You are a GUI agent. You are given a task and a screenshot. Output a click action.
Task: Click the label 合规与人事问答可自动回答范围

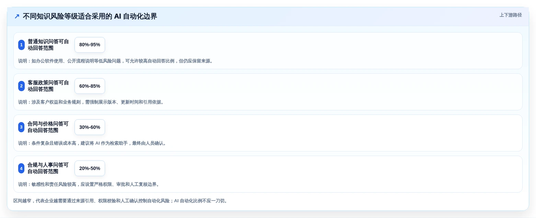pyautogui.click(x=48, y=168)
